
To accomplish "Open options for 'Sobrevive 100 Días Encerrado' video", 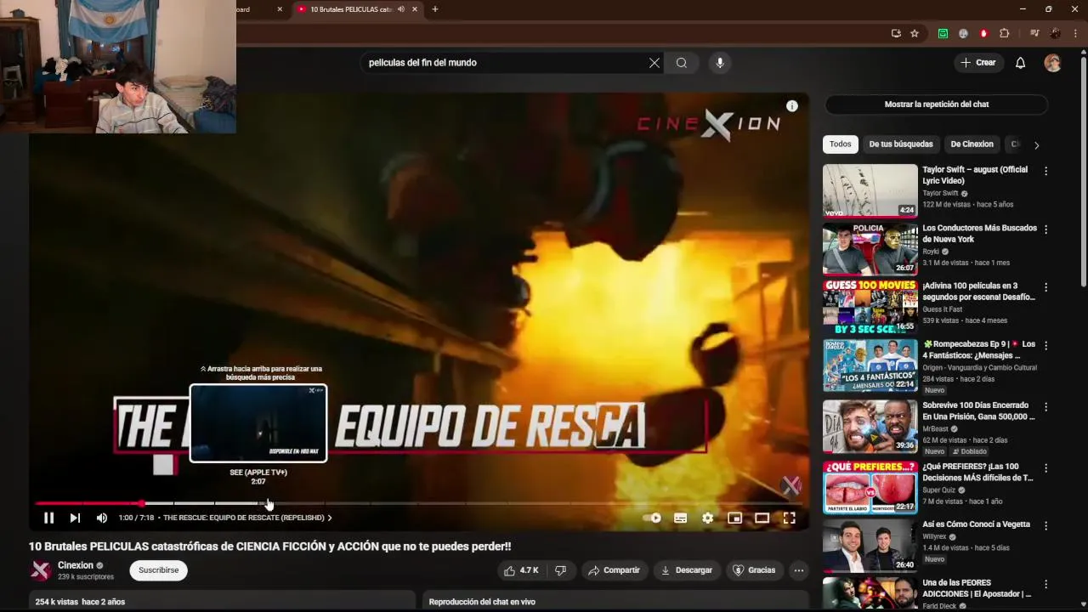I will pyautogui.click(x=1045, y=407).
